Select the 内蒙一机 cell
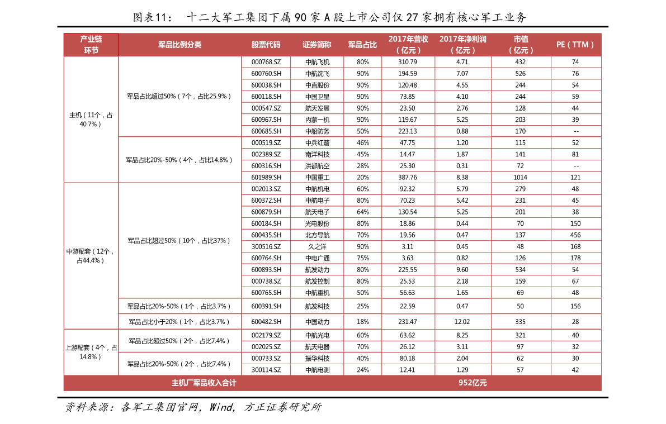 (x=317, y=120)
